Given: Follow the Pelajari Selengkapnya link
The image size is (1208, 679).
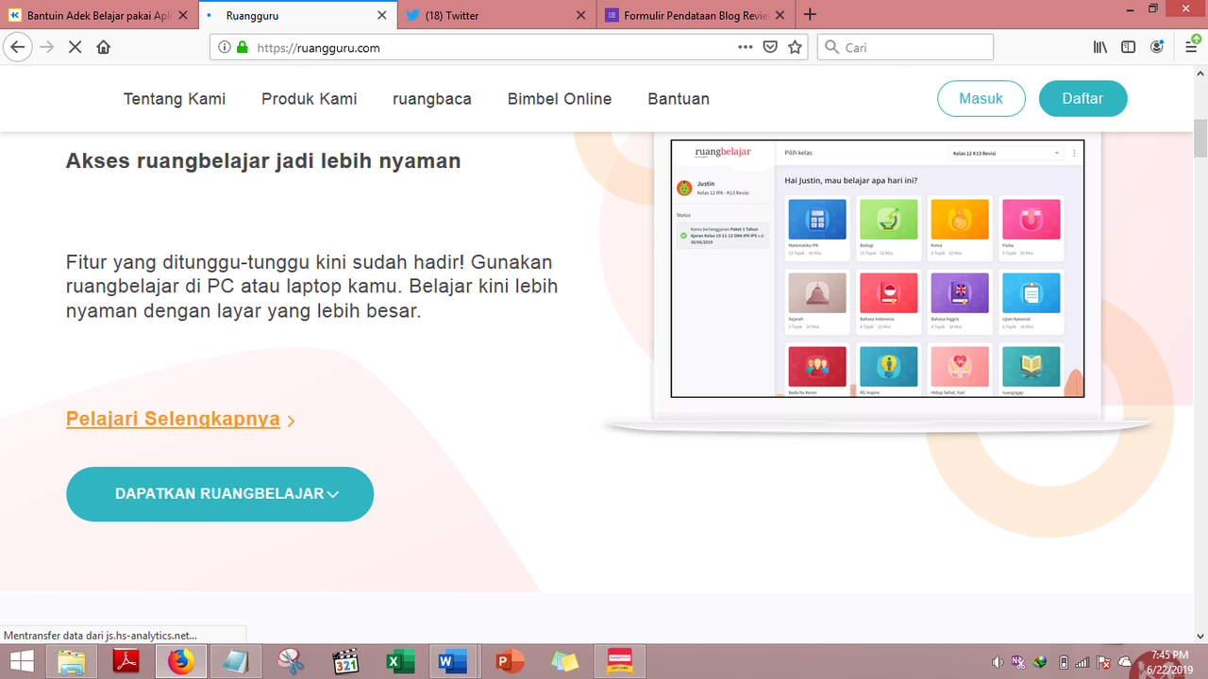Looking at the screenshot, I should 172,419.
